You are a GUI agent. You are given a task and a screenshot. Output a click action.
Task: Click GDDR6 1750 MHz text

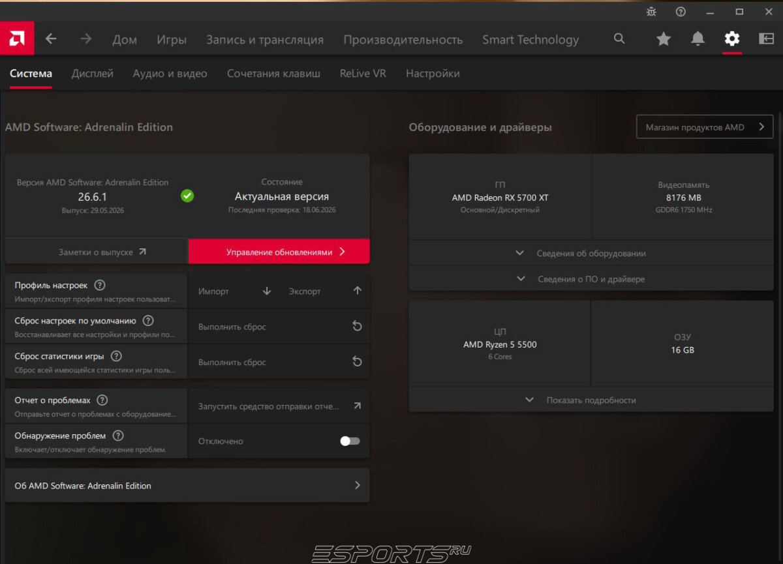[683, 210]
